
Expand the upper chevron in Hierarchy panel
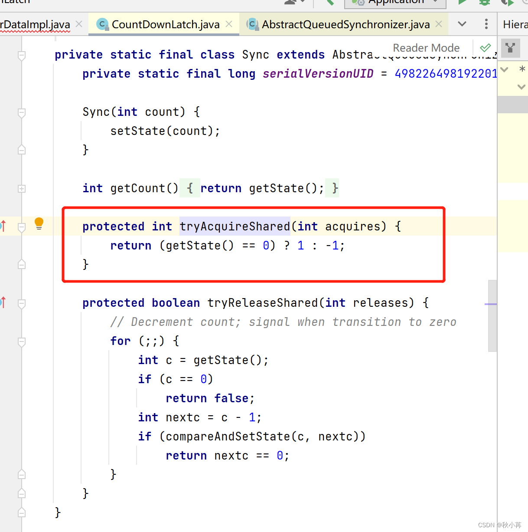(x=504, y=69)
